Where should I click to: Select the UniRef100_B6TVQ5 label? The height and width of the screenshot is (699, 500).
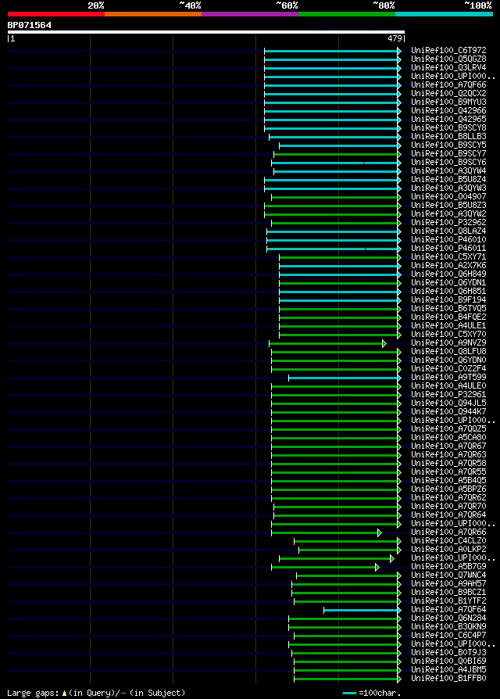[448, 309]
